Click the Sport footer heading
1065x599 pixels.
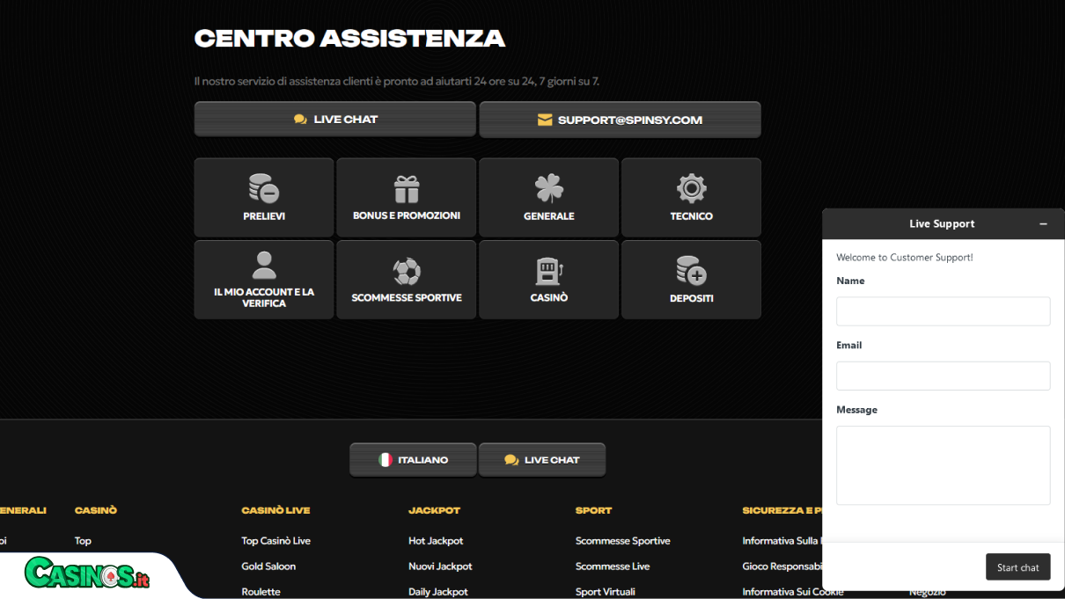pos(593,510)
